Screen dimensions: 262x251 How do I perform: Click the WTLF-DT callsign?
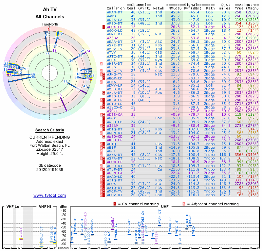tap(114, 169)
